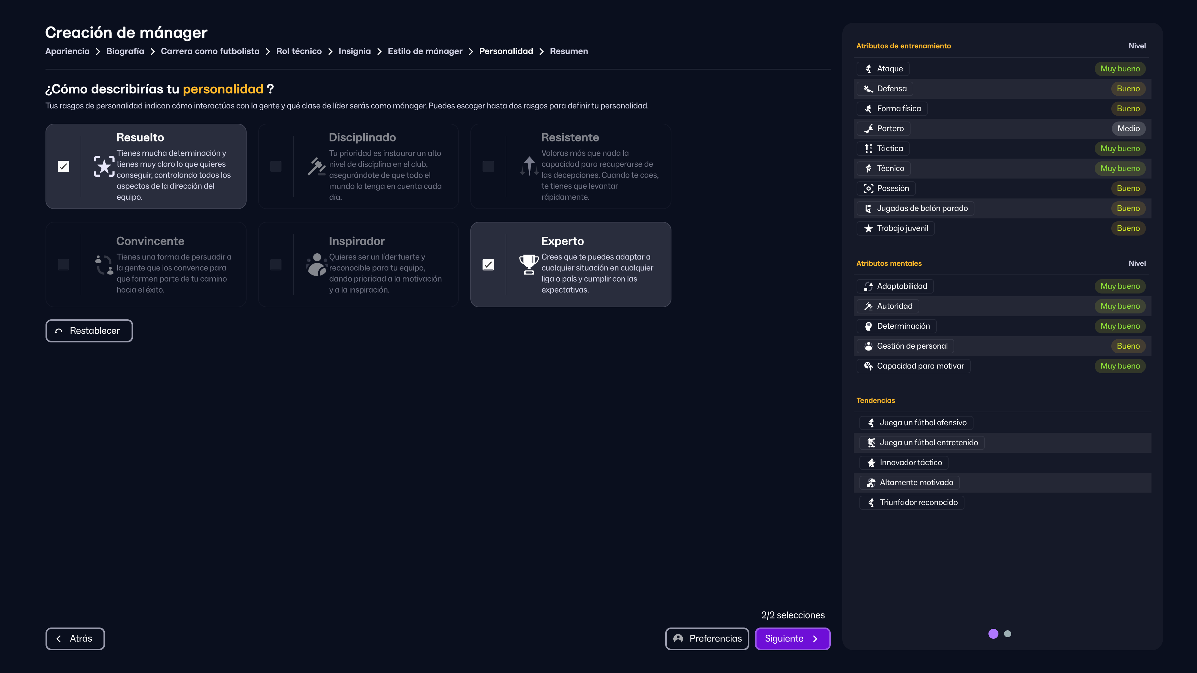
Task: Click the Restablecer button
Action: point(89,330)
